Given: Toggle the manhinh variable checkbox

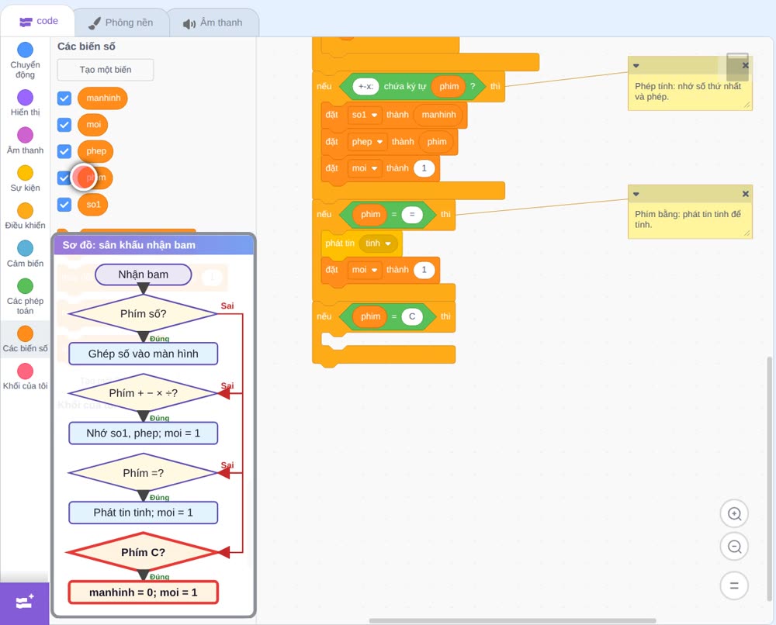Looking at the screenshot, I should click(x=64, y=98).
